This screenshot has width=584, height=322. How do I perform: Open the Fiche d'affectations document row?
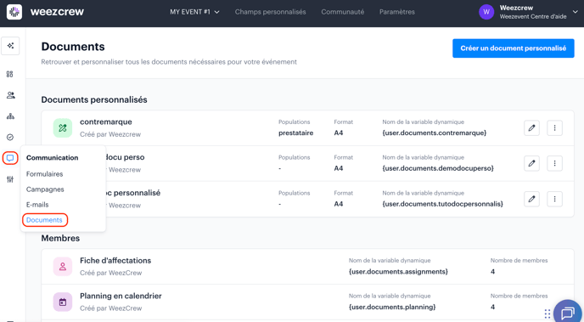(x=307, y=267)
